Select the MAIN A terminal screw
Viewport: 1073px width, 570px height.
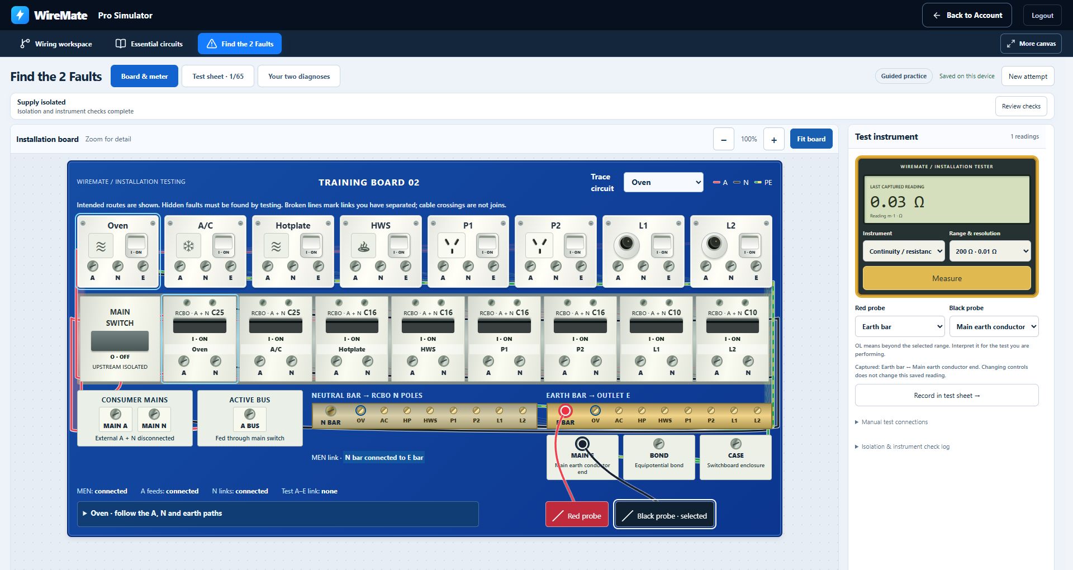point(116,414)
